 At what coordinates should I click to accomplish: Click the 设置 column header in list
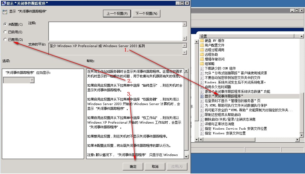[247, 36]
